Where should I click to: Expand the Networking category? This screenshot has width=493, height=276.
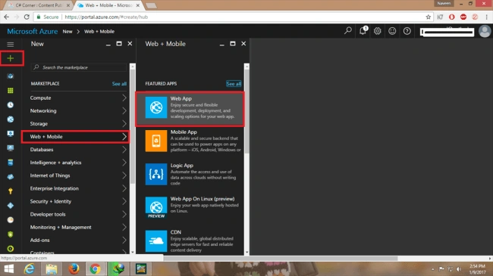[x=78, y=110]
